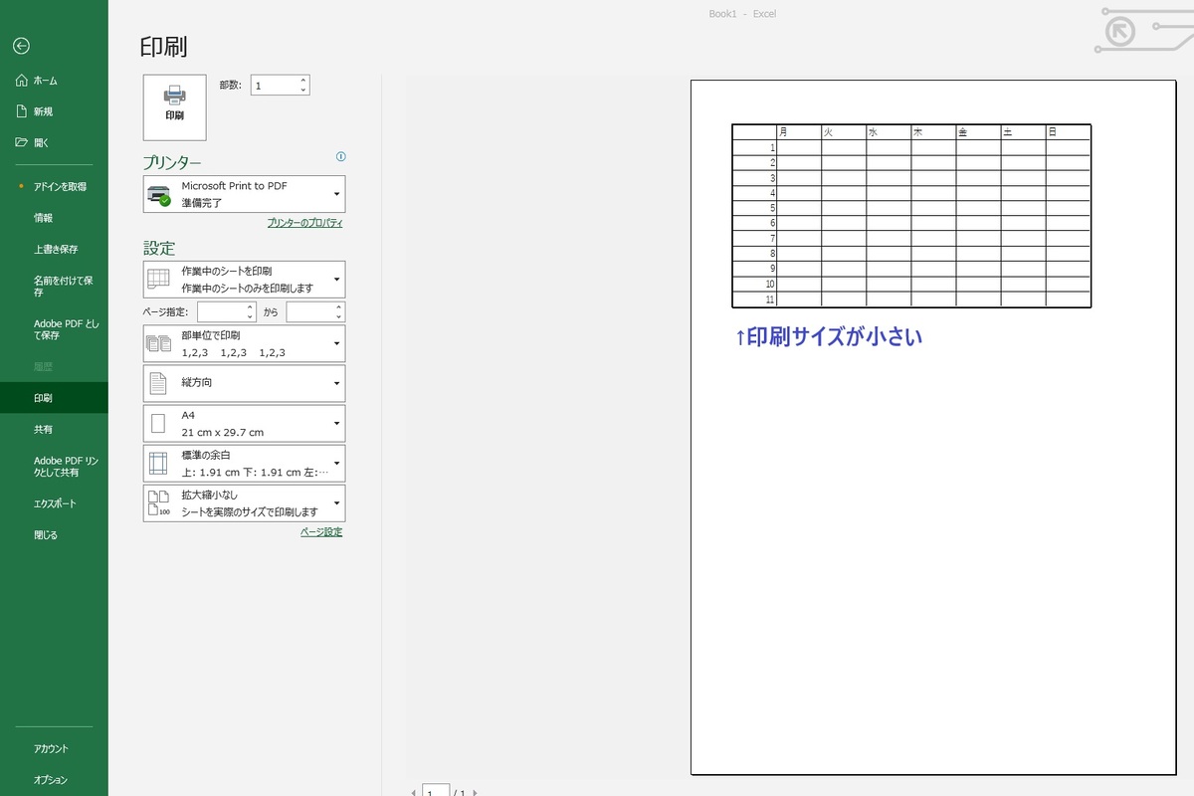
Task: Click the large printer Print button
Action: (175, 105)
